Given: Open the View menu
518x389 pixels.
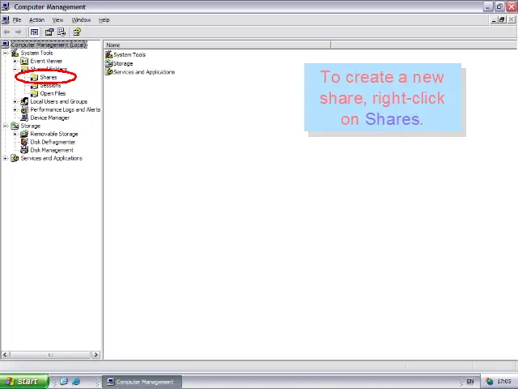Looking at the screenshot, I should tap(57, 19).
